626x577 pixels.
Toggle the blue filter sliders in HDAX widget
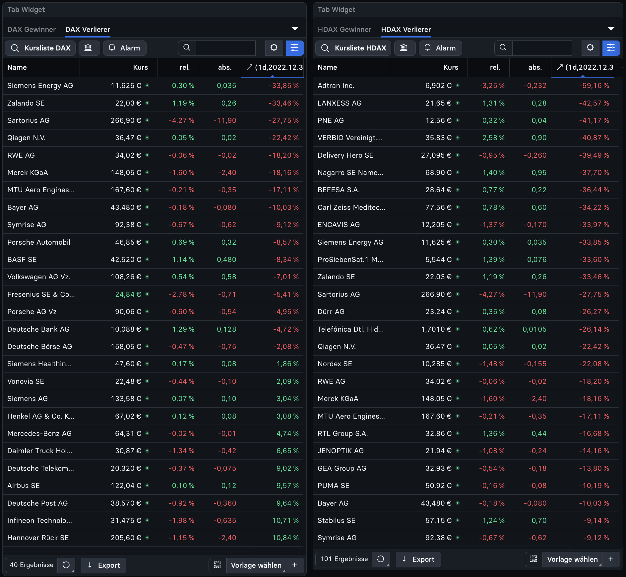(611, 48)
